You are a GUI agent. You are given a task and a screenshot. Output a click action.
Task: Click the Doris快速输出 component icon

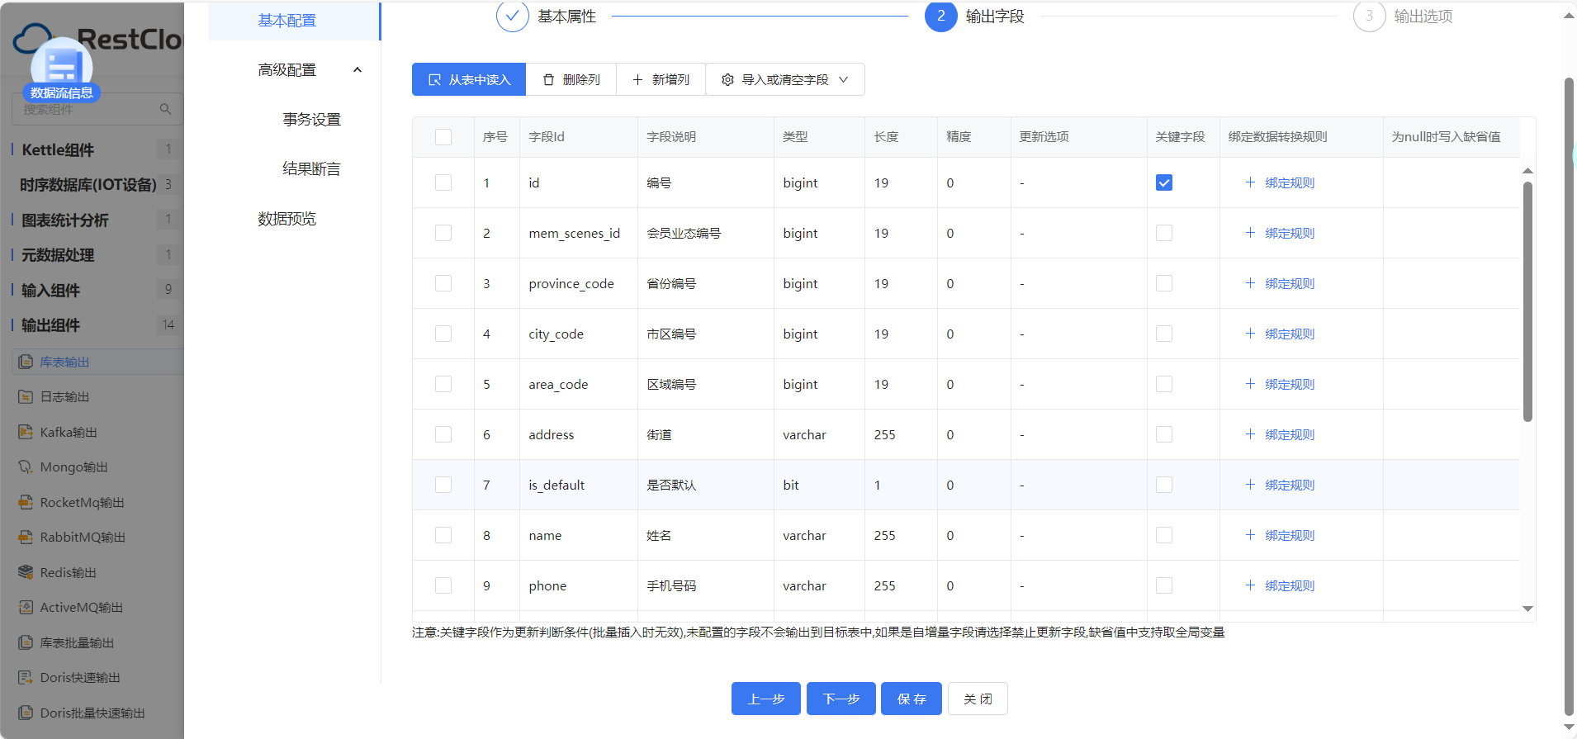coord(26,678)
